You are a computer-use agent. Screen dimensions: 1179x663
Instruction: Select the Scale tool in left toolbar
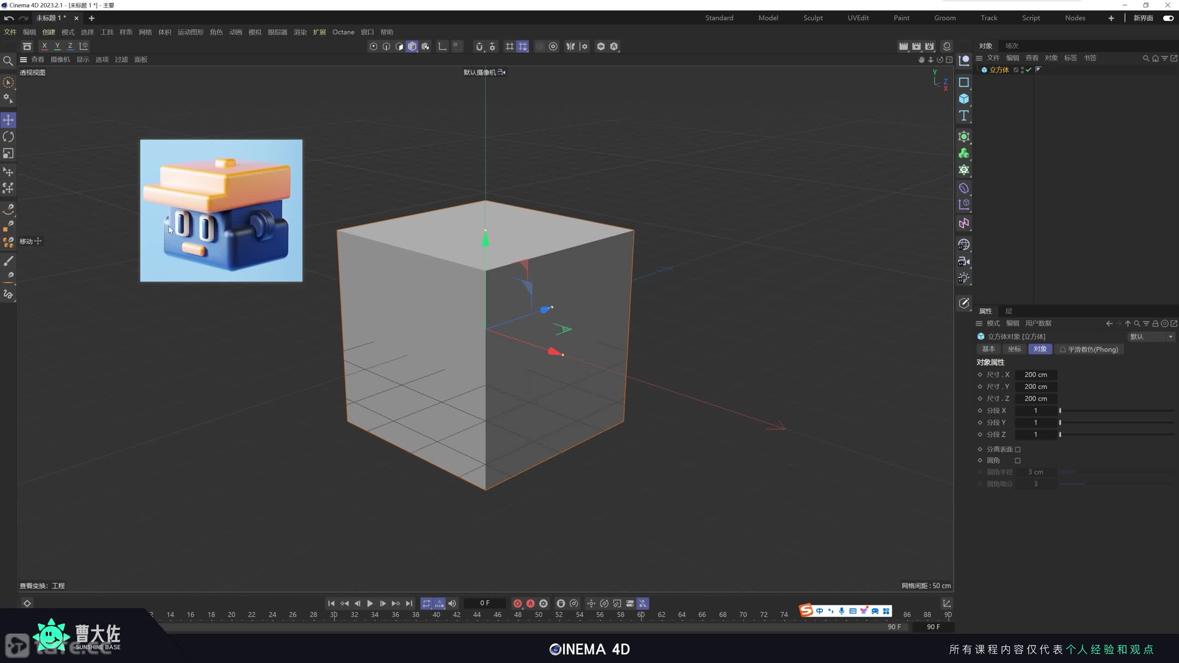coord(8,153)
